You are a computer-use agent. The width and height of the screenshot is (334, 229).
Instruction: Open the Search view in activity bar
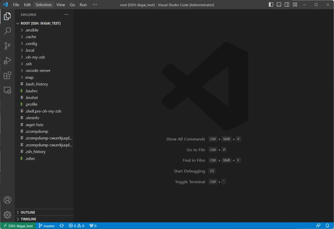[x=7, y=31]
